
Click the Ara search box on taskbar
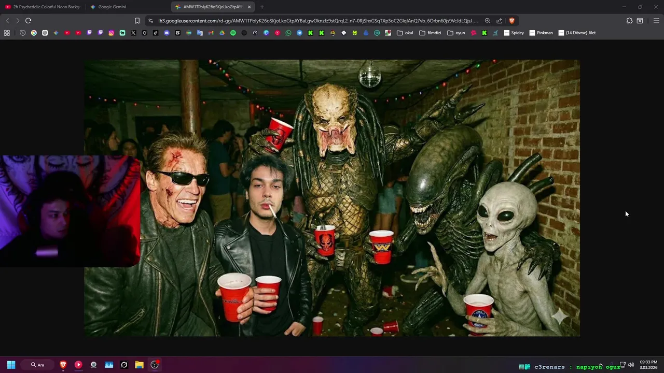(37, 365)
